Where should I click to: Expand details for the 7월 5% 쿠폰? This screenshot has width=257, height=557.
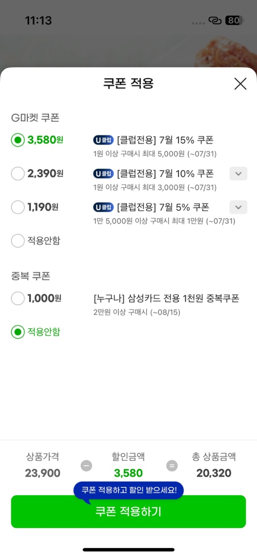coord(238,207)
